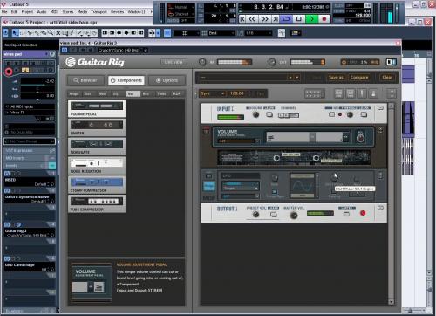Toggle the Guitar Rig CPU power button
The image size is (436, 316).
344,62
